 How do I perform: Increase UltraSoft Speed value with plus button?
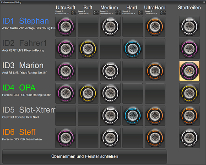(72, 11)
